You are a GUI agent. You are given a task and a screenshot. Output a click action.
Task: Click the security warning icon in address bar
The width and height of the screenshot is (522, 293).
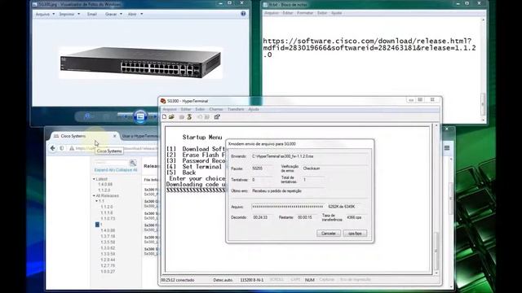pyautogui.click(x=72, y=148)
